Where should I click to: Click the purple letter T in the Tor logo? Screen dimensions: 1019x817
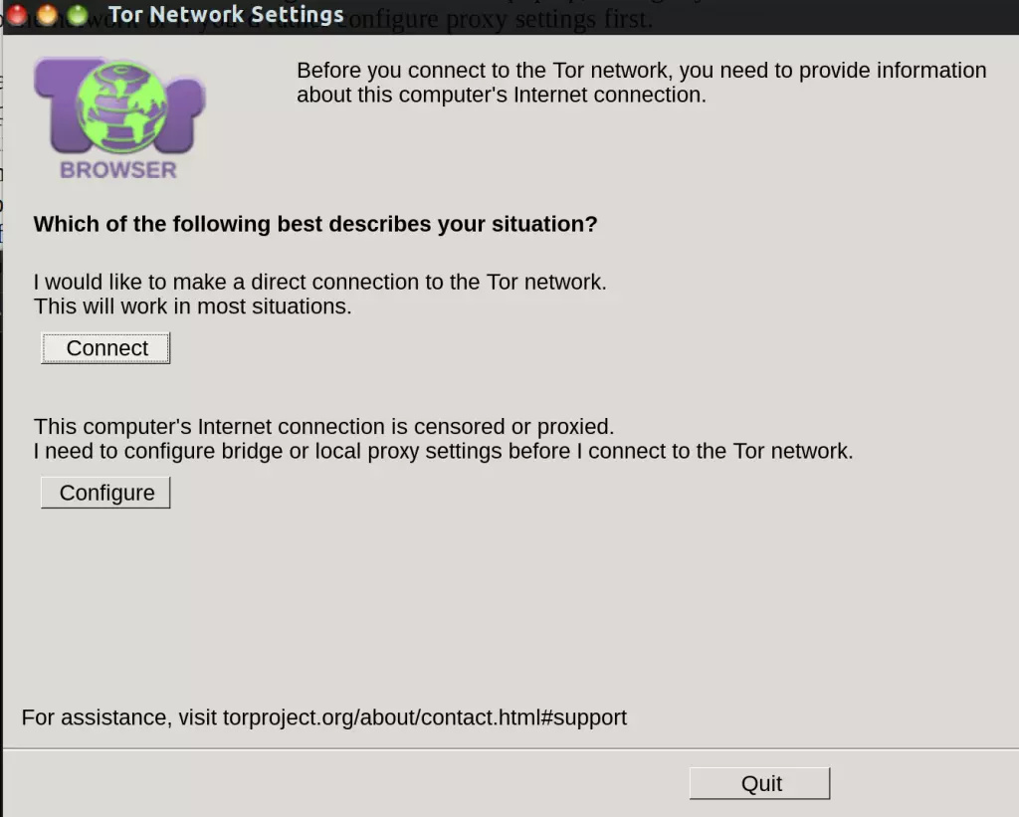pos(62,109)
